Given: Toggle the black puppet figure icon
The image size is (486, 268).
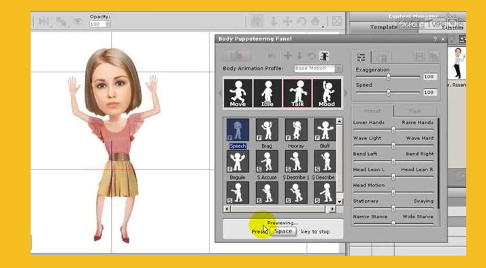Looking at the screenshot, I should (x=324, y=56).
